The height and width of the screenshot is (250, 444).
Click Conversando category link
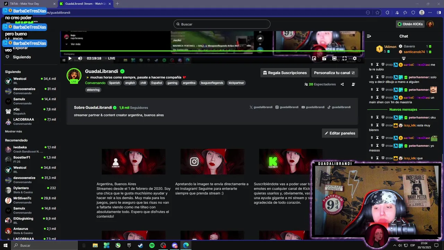(x=95, y=83)
